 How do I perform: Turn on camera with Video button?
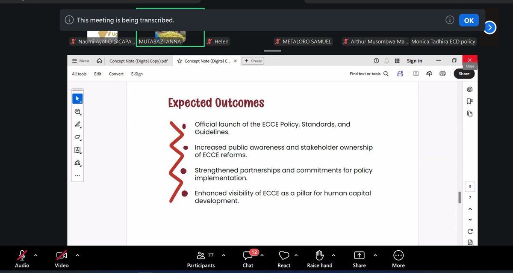click(62, 259)
